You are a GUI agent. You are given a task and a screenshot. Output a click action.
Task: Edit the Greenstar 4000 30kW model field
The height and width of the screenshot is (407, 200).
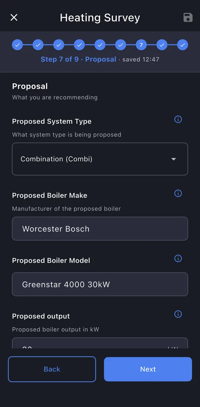tap(100, 285)
